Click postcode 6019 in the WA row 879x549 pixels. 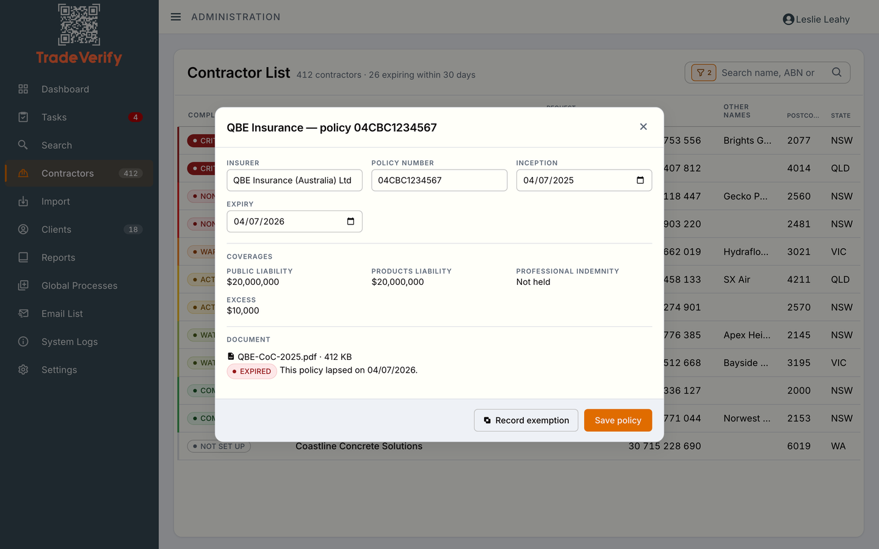pos(799,446)
